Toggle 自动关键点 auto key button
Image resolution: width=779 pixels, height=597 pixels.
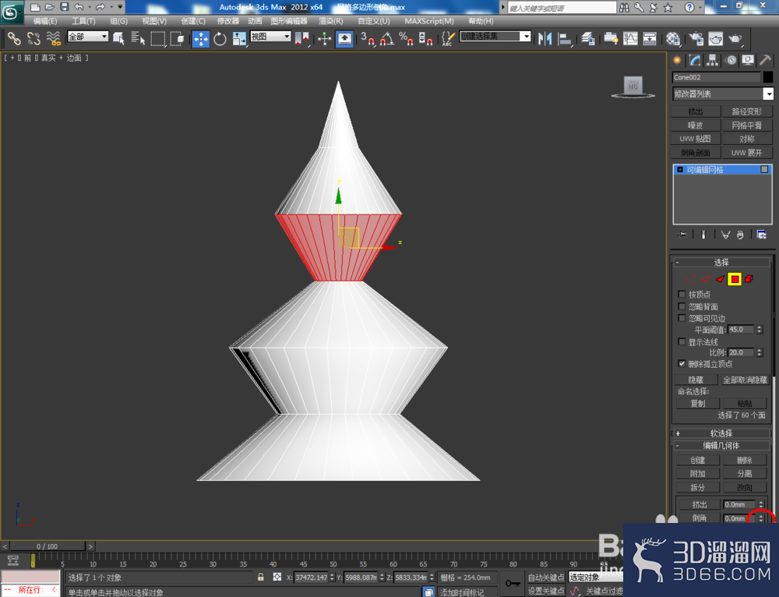[546, 577]
